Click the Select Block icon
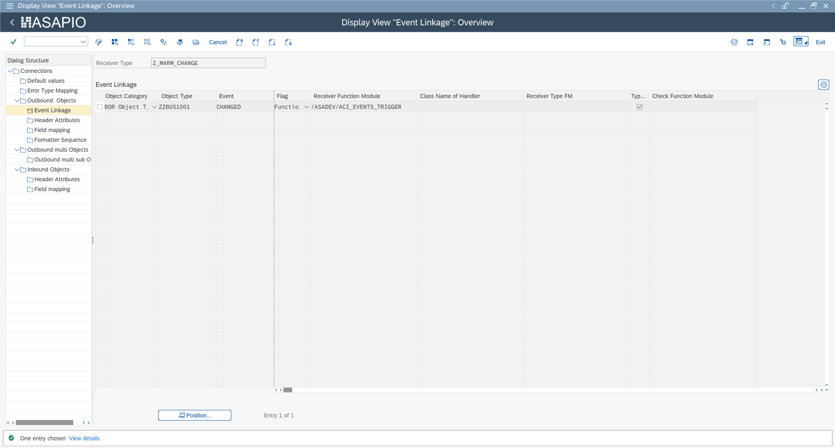The height and width of the screenshot is (448, 835). [131, 42]
